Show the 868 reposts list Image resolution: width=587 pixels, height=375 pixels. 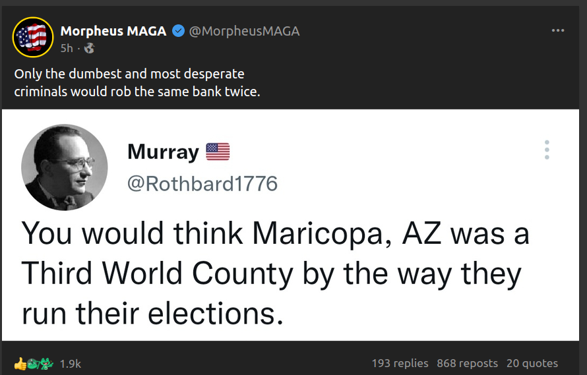click(x=467, y=363)
